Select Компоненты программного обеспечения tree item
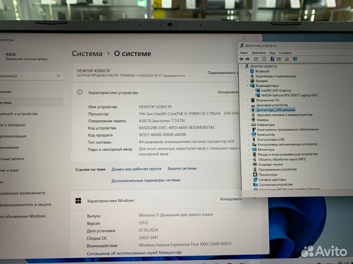The image size is (353, 264). tap(288, 130)
